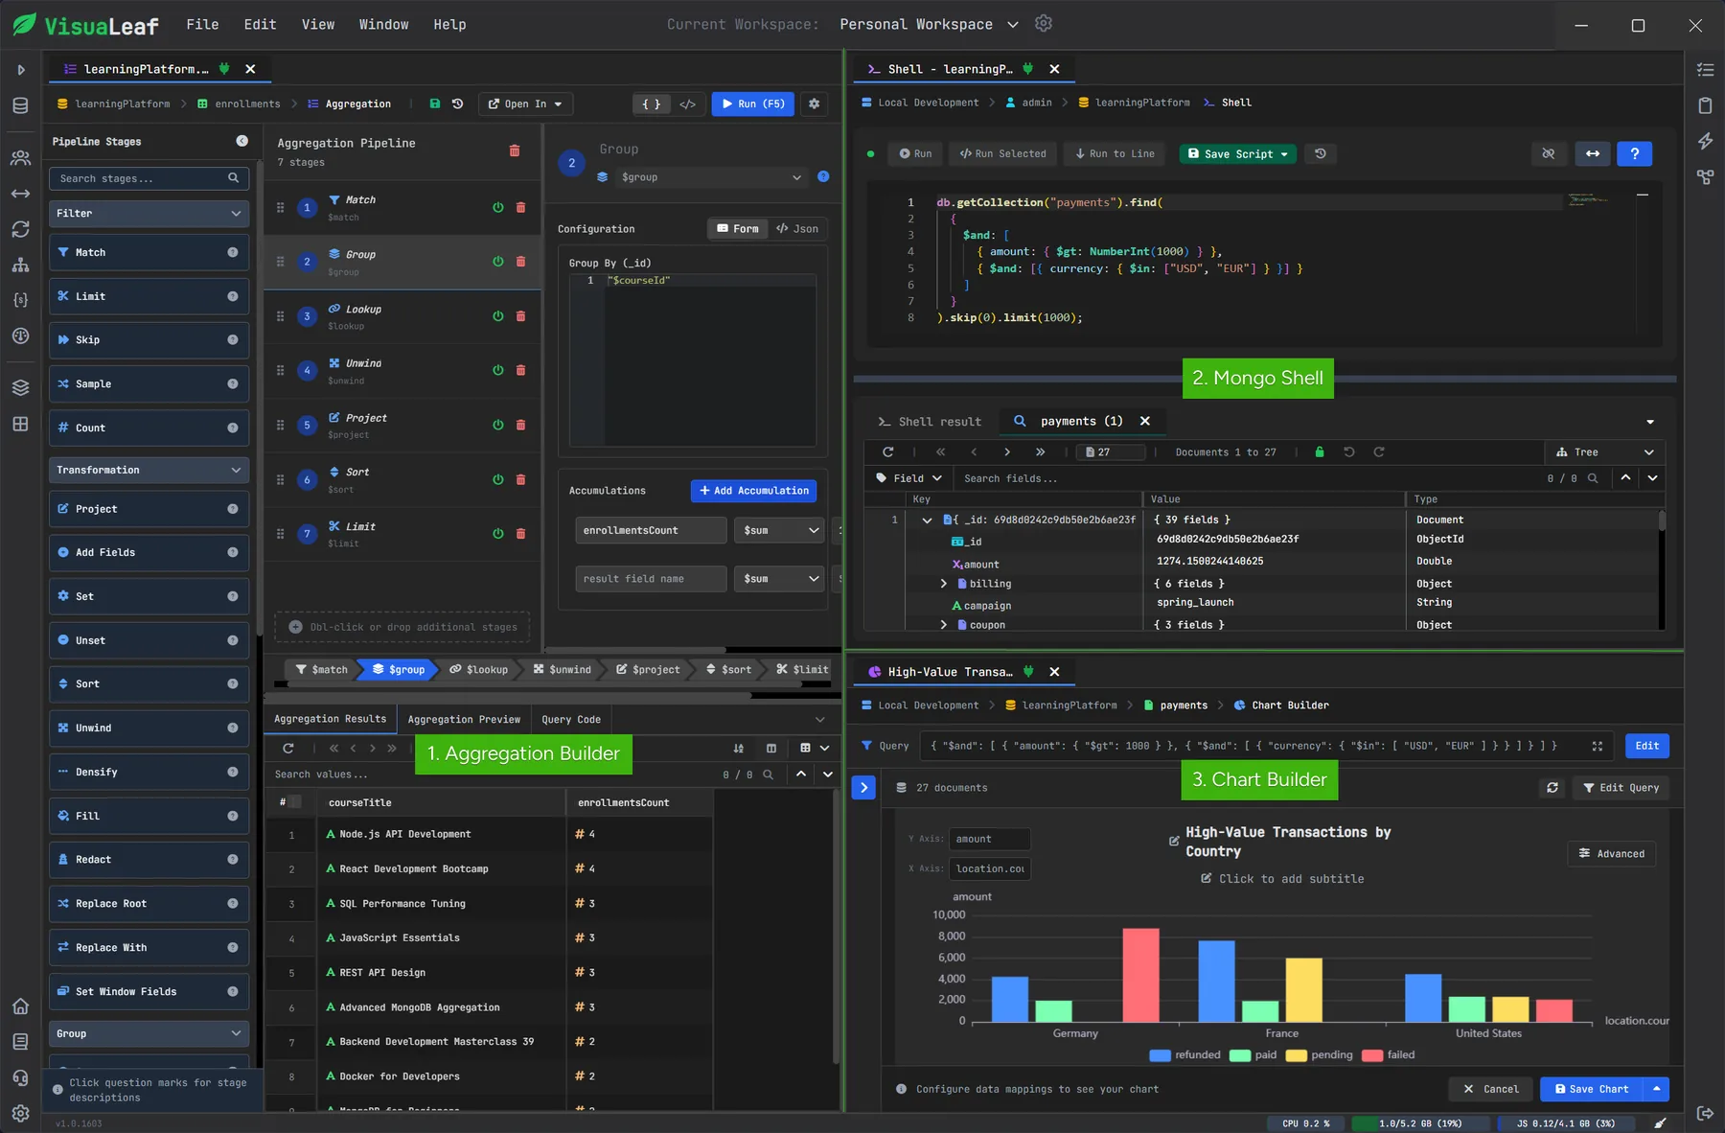
Task: Click the database icon in left sidebar
Action: click(20, 105)
